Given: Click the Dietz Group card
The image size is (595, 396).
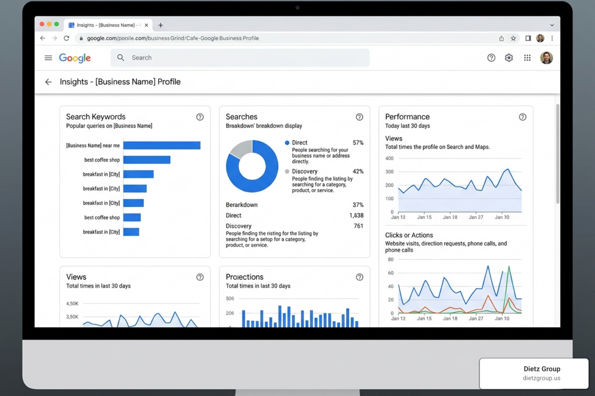Looking at the screenshot, I should [x=534, y=374].
